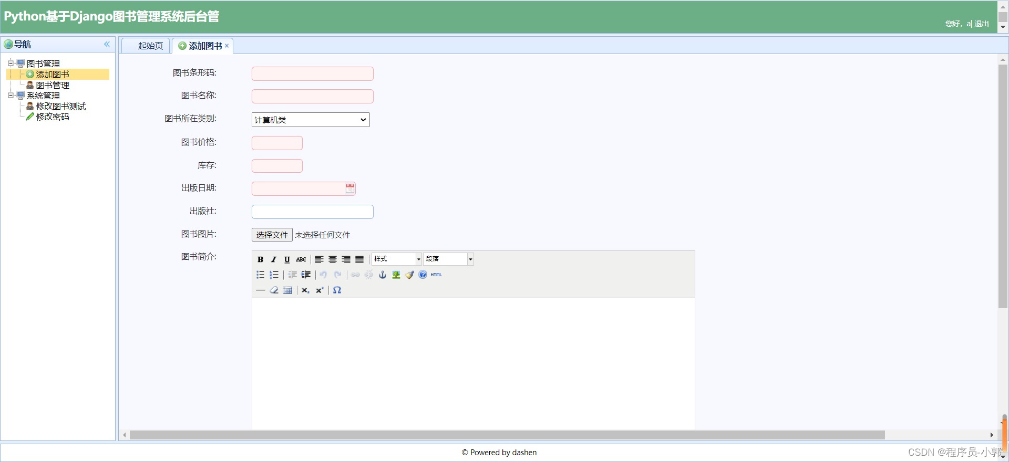Collapse the 系统管理 tree folder
Image resolution: width=1009 pixels, height=462 pixels.
click(11, 96)
